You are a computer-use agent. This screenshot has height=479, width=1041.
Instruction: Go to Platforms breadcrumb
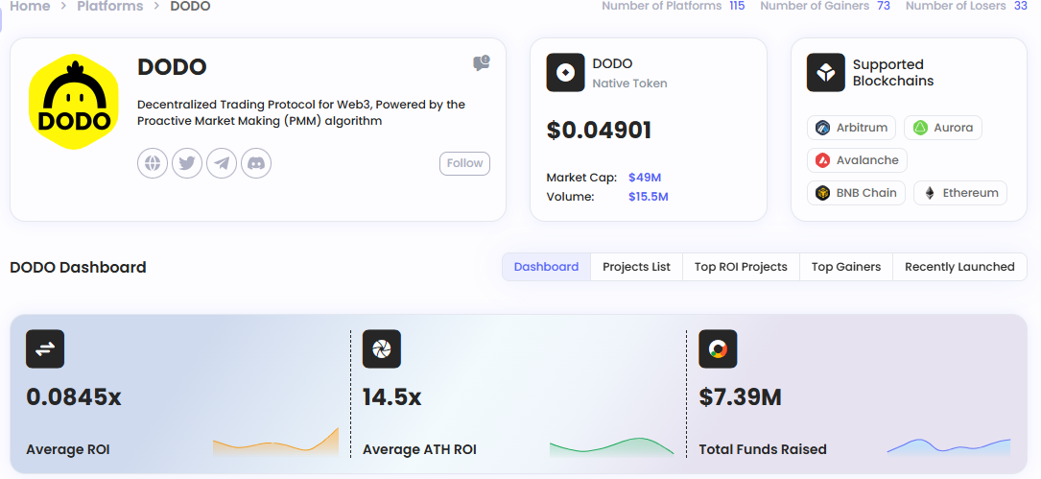tap(110, 7)
